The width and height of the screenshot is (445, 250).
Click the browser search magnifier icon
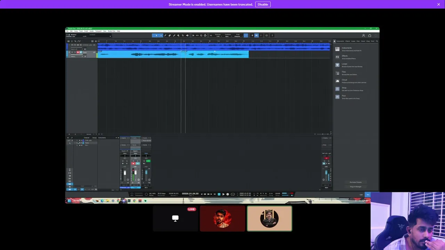click(x=377, y=41)
